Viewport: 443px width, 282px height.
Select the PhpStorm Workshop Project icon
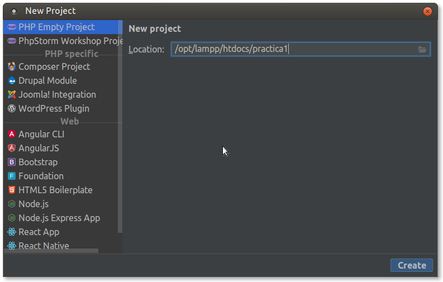(12, 41)
